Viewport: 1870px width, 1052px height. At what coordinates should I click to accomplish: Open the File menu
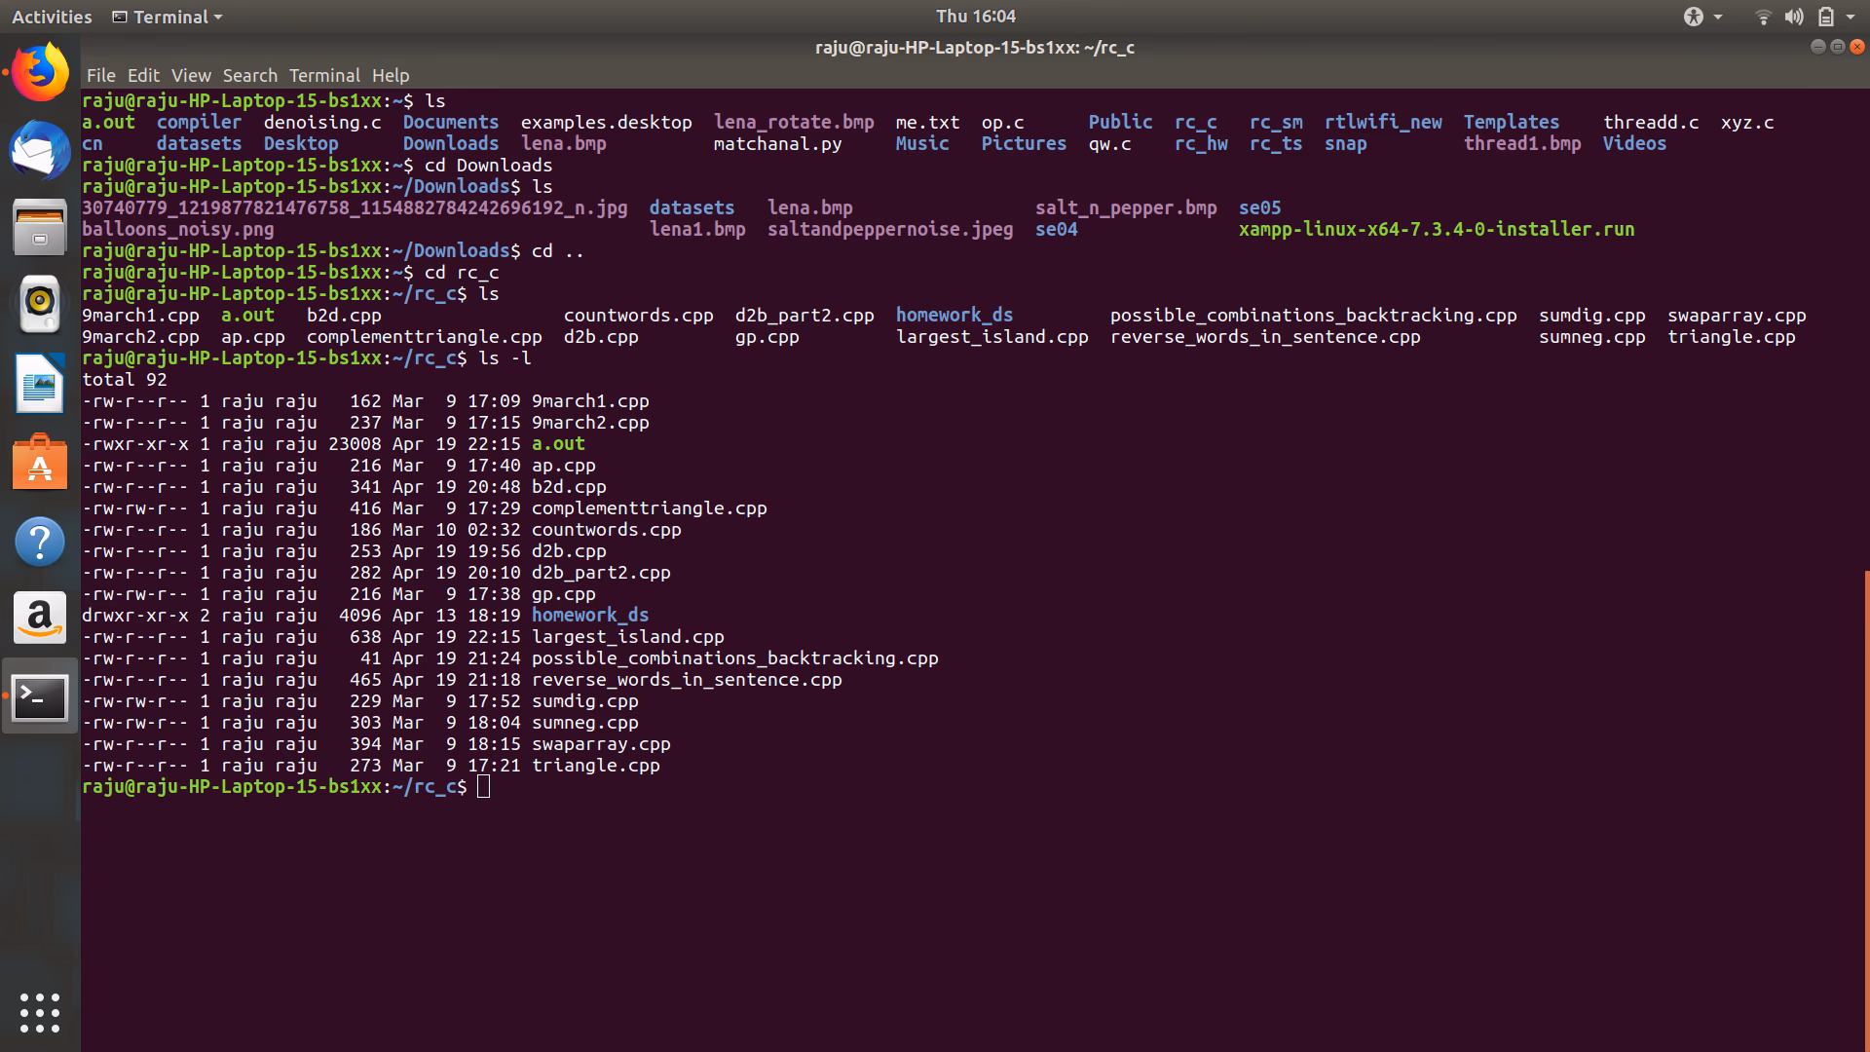pos(101,75)
